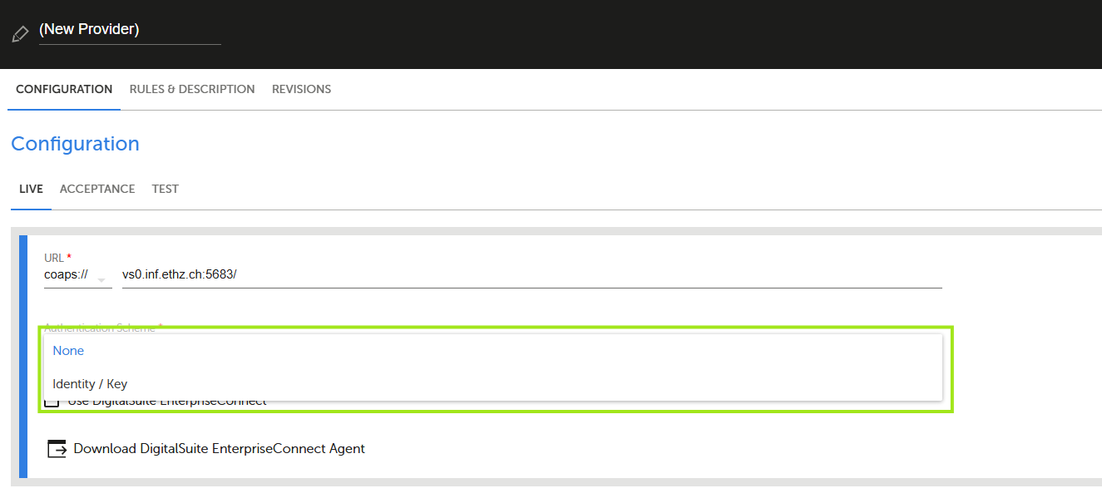Open the Test environment tab

(x=165, y=189)
